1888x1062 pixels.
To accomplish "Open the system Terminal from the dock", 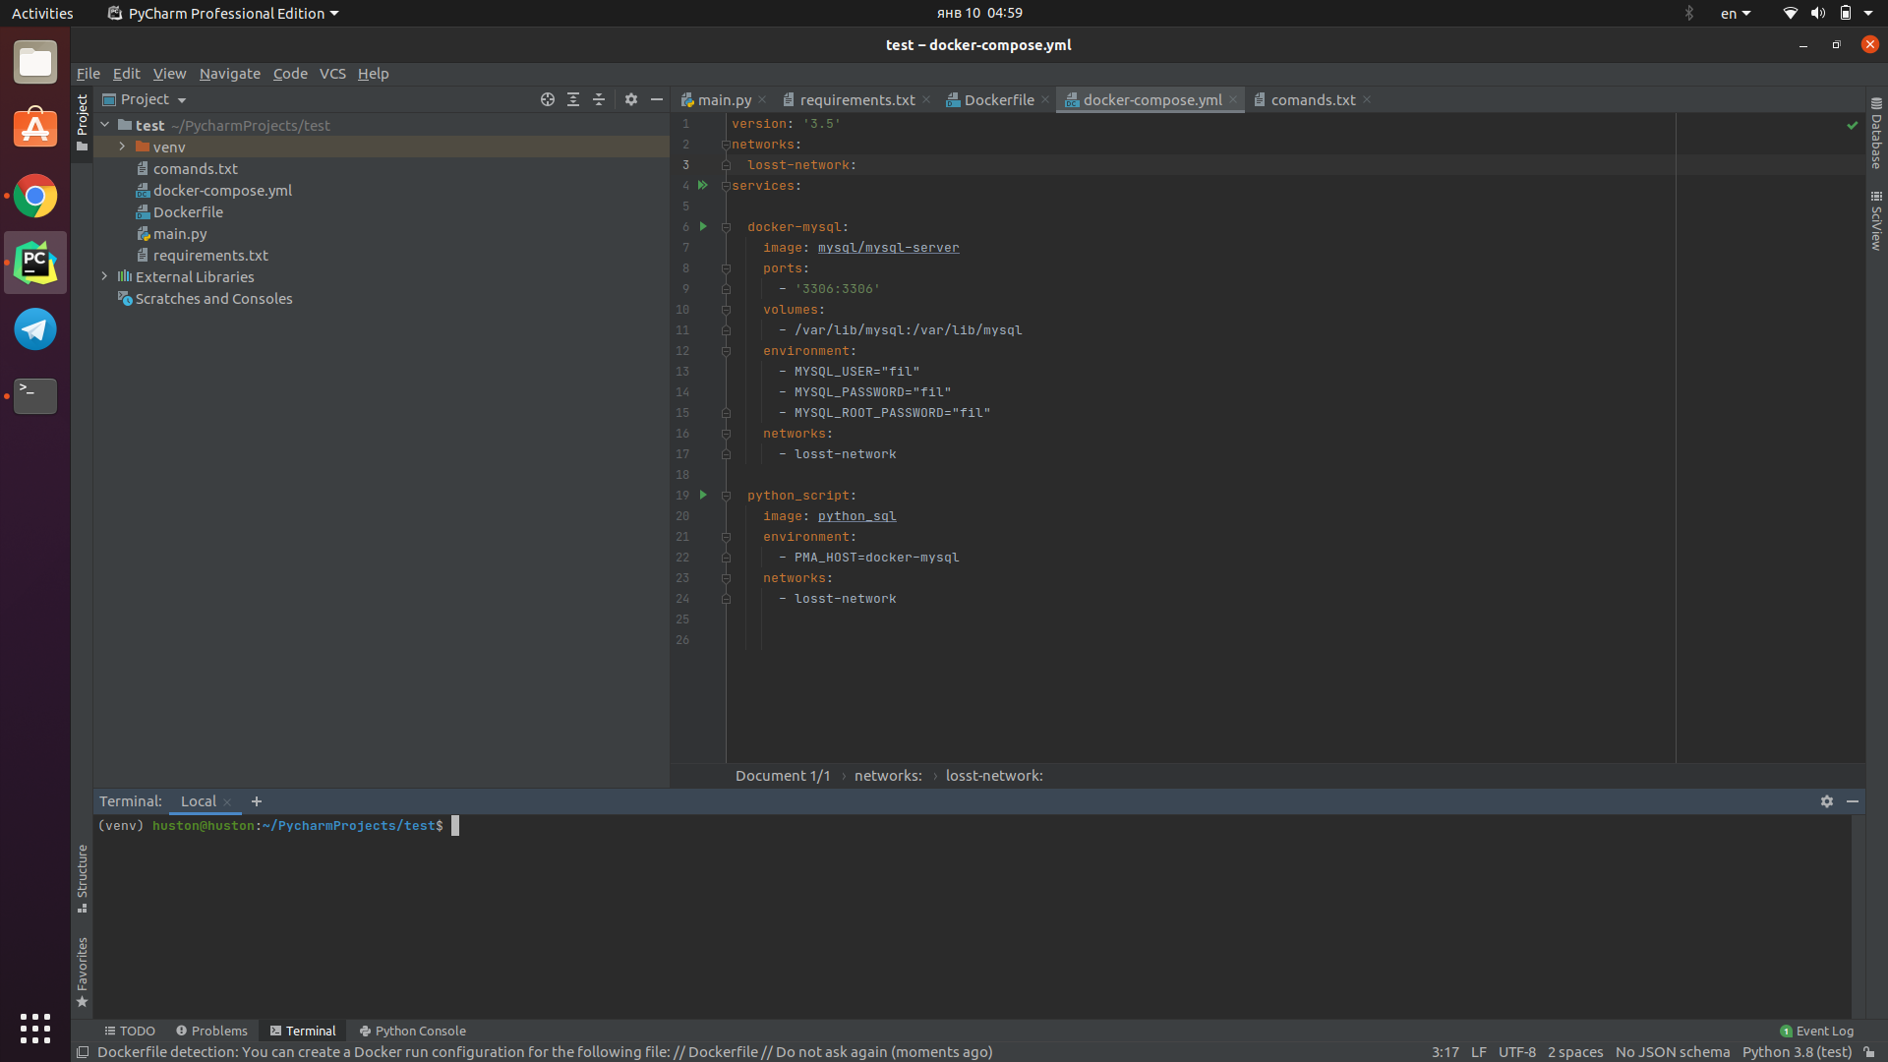I will (35, 395).
